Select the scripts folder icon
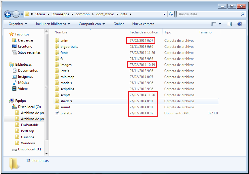249x174 pixels. point(57,95)
